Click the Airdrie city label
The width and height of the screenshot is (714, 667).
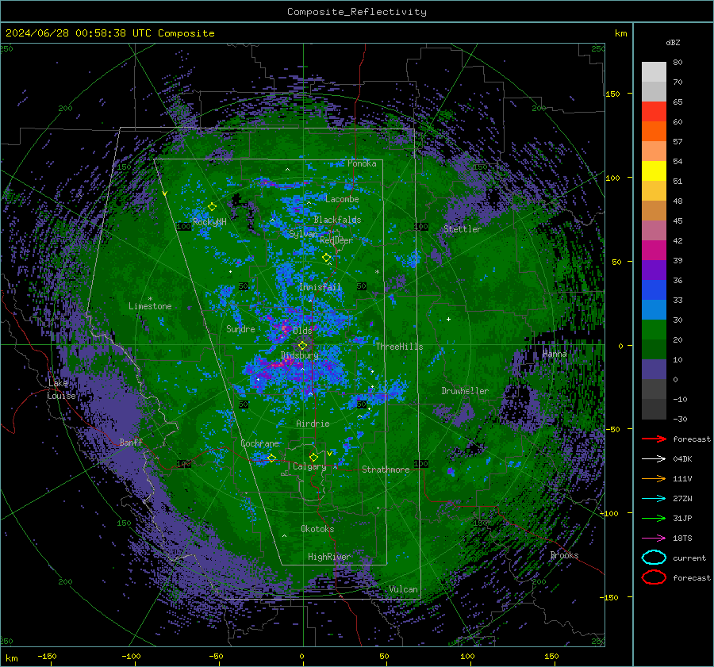coord(313,424)
